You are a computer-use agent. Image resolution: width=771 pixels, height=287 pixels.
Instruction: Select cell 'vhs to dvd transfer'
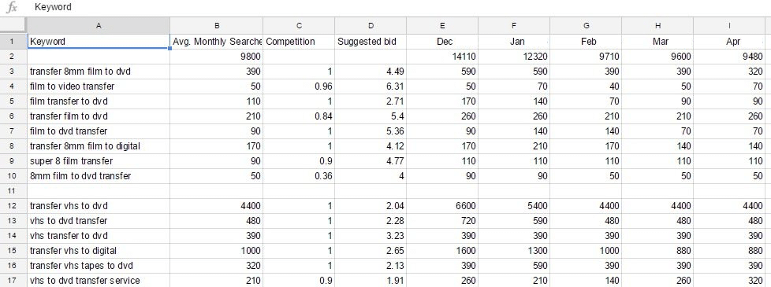[x=99, y=221]
